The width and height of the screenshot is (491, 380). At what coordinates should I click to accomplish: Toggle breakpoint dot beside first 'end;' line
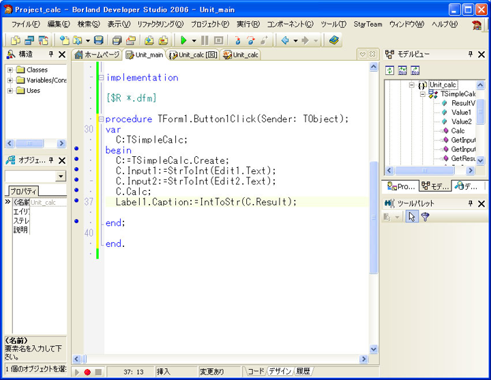tap(76, 221)
